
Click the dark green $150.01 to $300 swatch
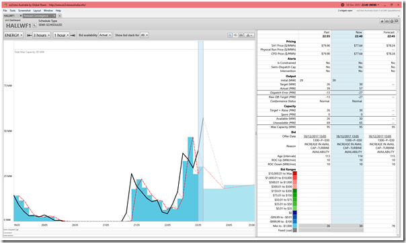[x=294, y=191]
